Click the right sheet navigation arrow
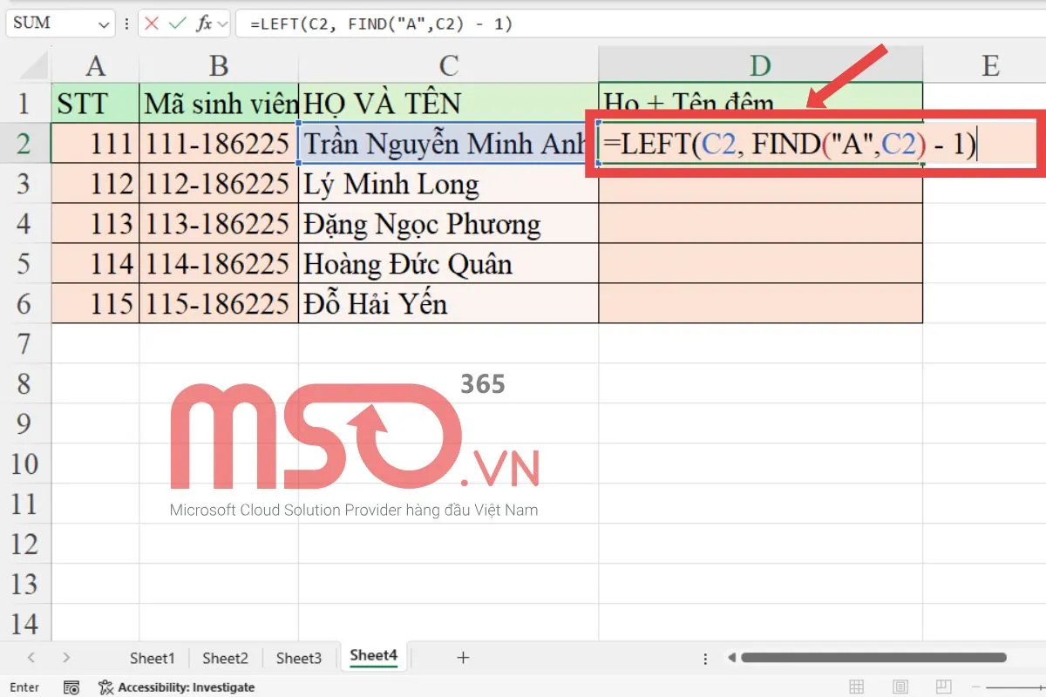The width and height of the screenshot is (1046, 697). (65, 658)
